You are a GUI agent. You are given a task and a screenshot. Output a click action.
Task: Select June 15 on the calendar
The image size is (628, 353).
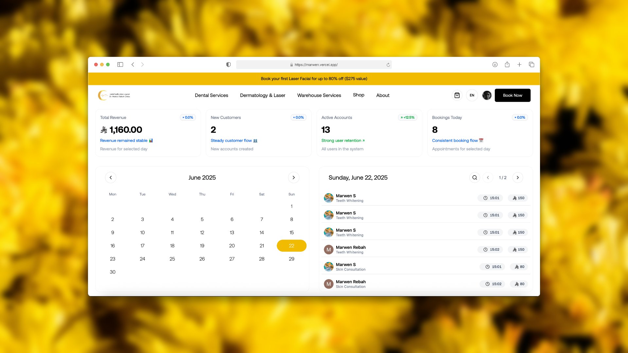[x=291, y=232]
